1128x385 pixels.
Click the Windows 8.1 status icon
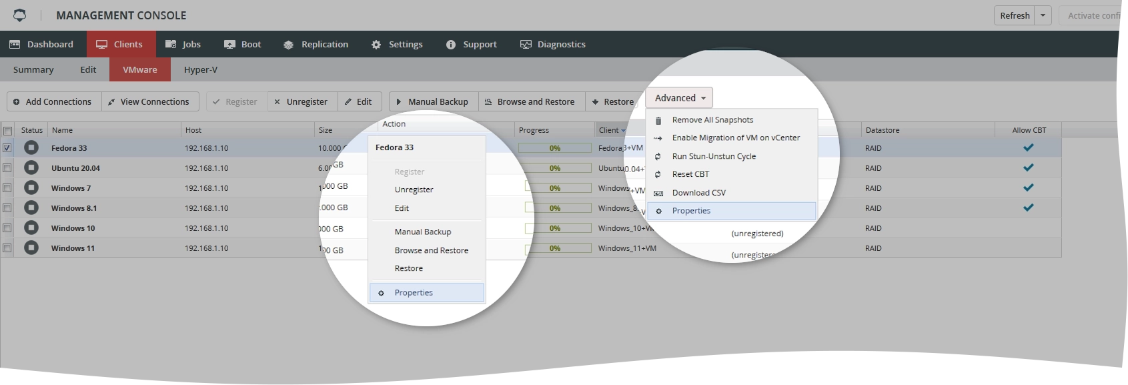pyautogui.click(x=31, y=208)
